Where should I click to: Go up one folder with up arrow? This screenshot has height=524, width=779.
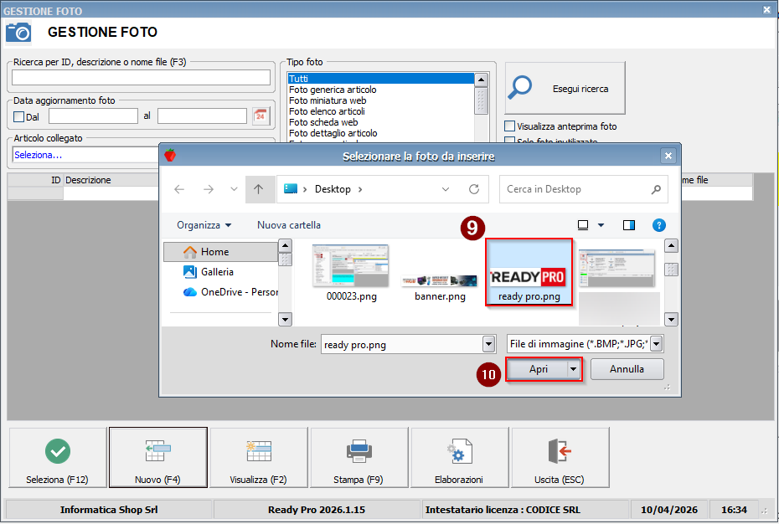[x=258, y=189]
